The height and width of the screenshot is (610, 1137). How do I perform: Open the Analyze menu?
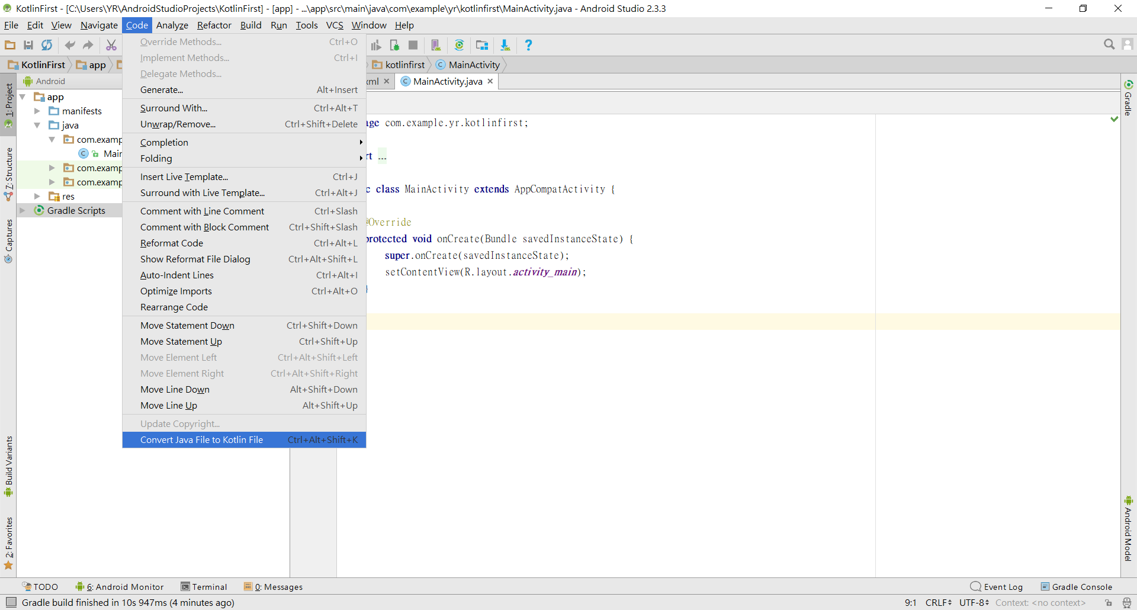pyautogui.click(x=172, y=25)
